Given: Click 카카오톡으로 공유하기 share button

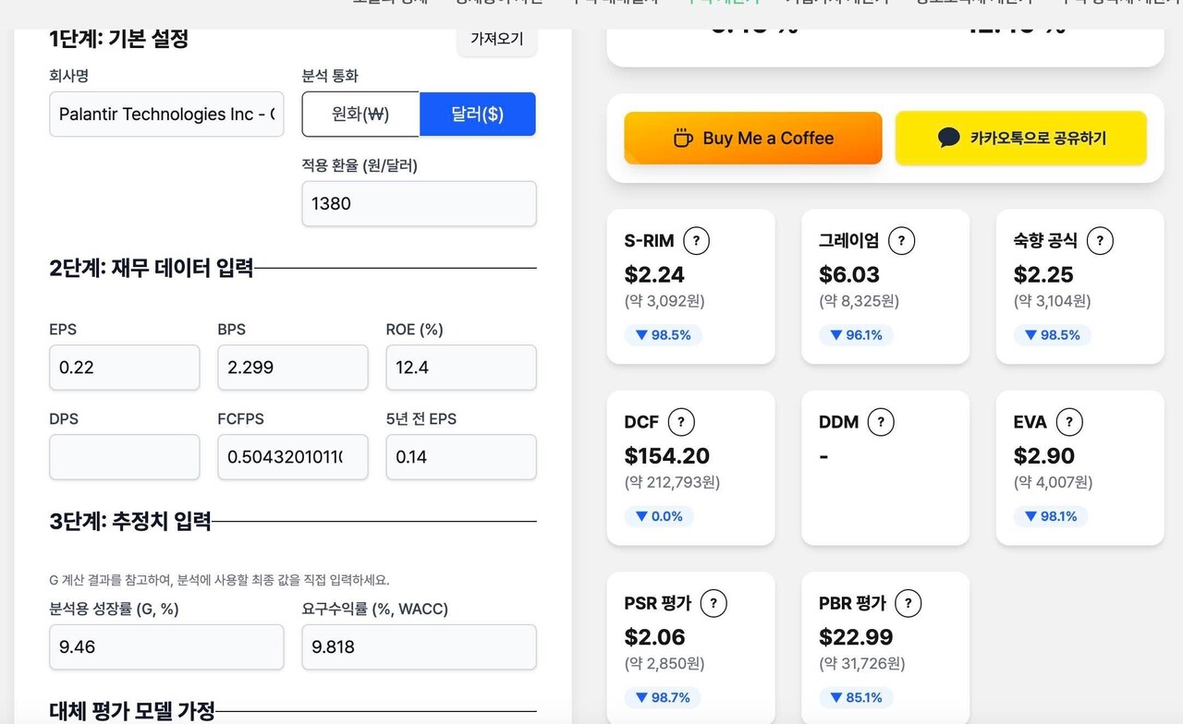Looking at the screenshot, I should 1020,139.
